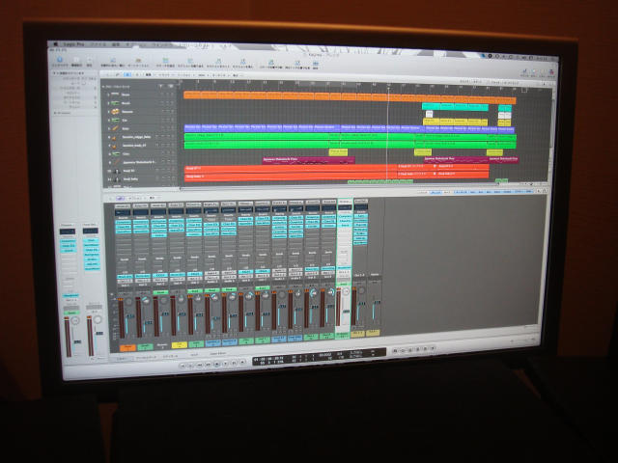Click the shakuhachi flute icon on track 9

(x=116, y=162)
